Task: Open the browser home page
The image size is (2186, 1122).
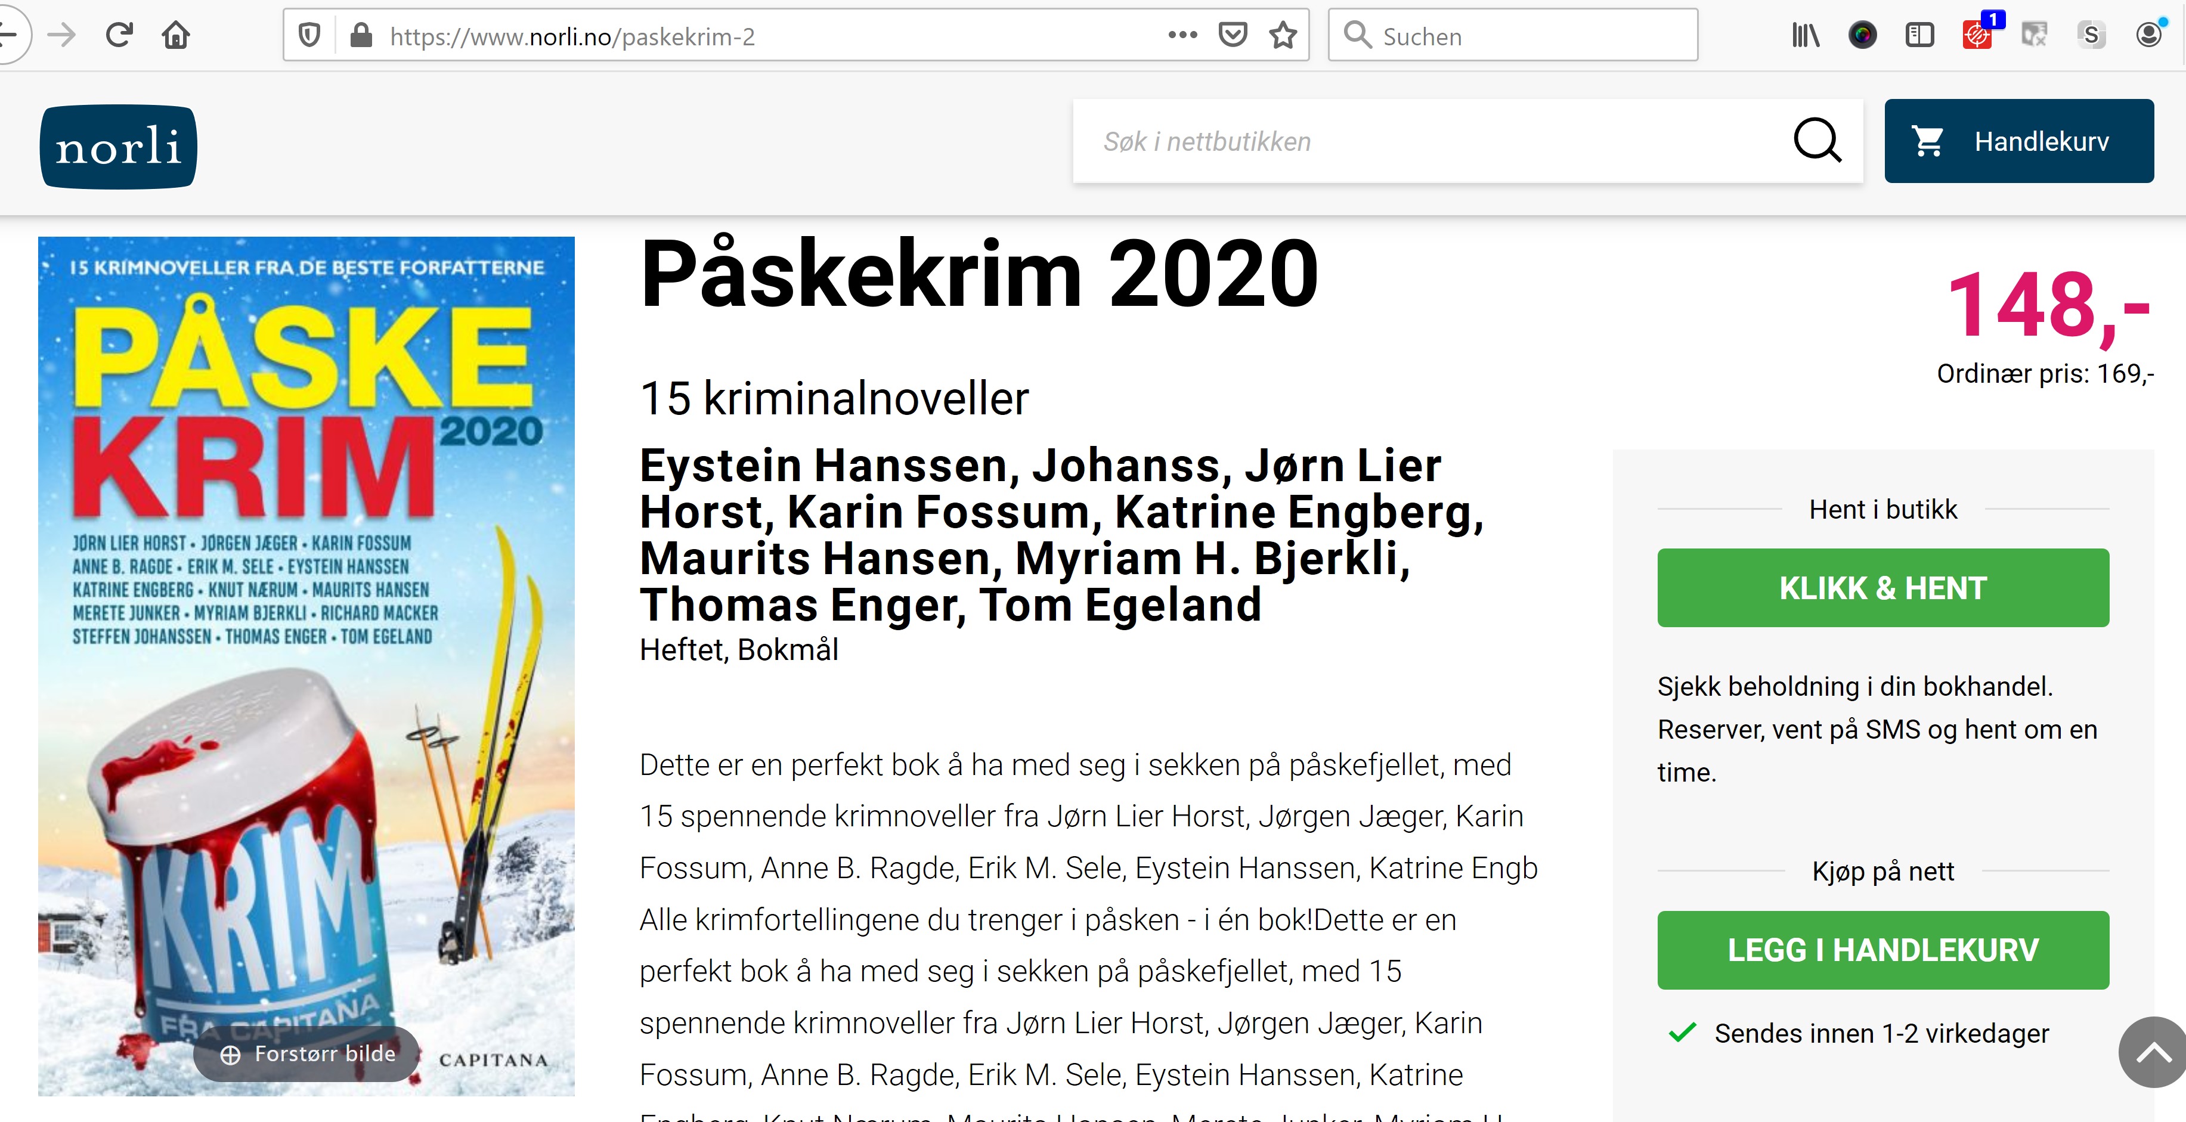Action: click(x=176, y=36)
